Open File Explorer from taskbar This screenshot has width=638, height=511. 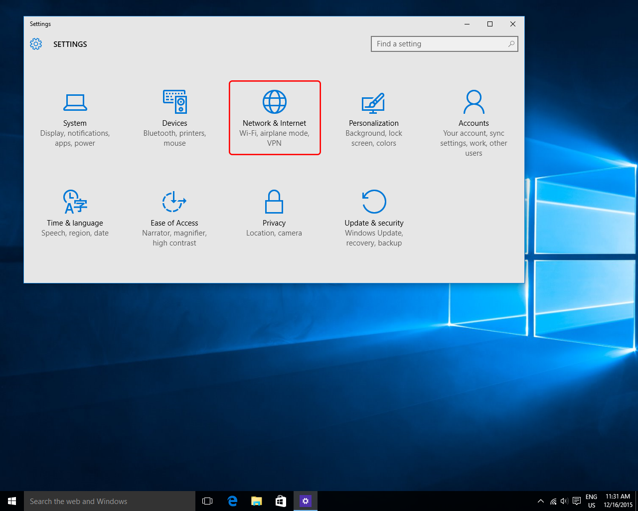point(257,501)
